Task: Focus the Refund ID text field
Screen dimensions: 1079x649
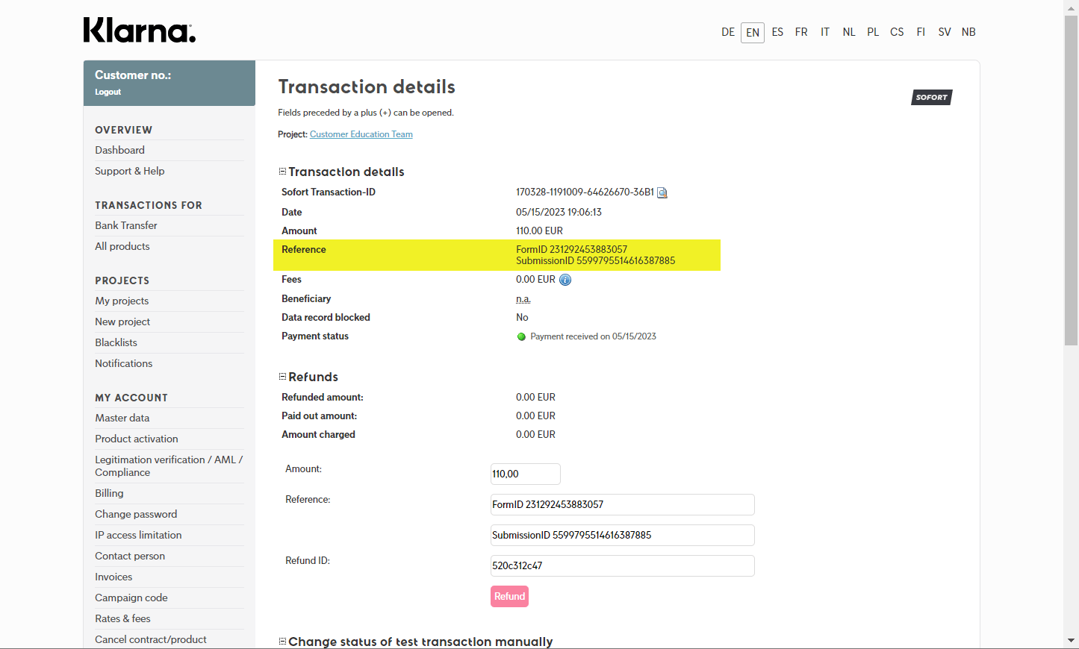Action: click(622, 565)
